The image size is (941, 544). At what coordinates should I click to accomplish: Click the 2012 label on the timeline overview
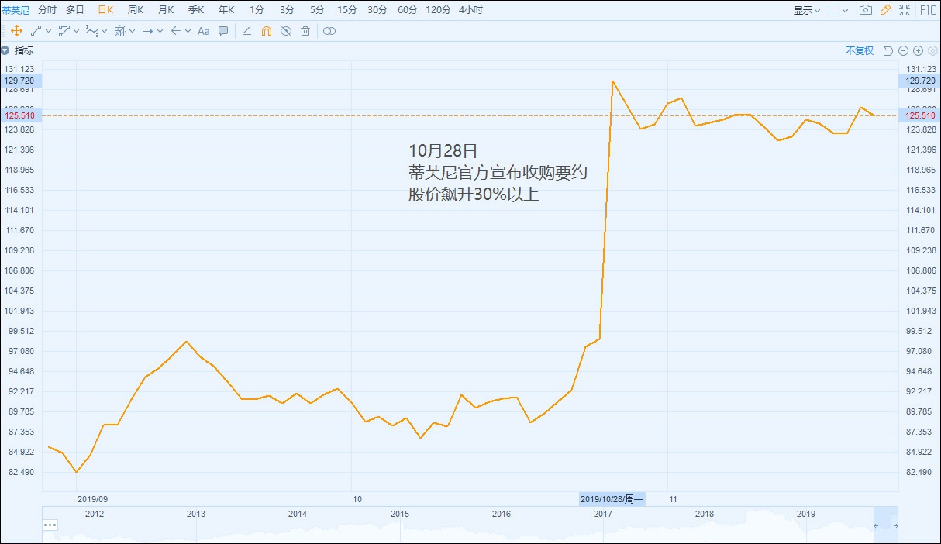pos(95,514)
